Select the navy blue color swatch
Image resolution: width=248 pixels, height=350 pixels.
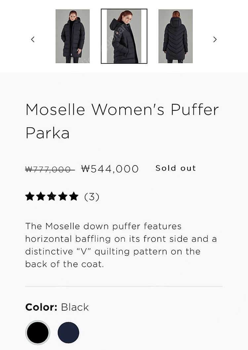coord(68,332)
